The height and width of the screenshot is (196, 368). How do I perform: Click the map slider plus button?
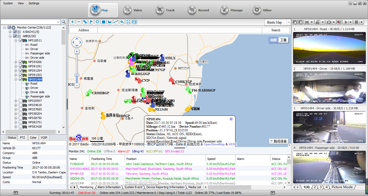point(77,51)
